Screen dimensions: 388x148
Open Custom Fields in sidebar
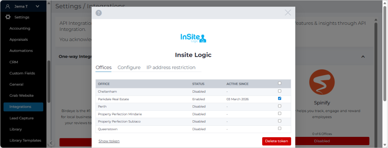pyautogui.click(x=22, y=73)
